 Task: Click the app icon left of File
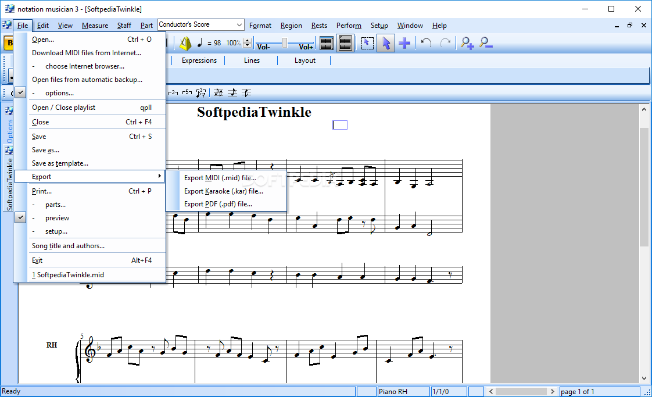tap(6, 26)
